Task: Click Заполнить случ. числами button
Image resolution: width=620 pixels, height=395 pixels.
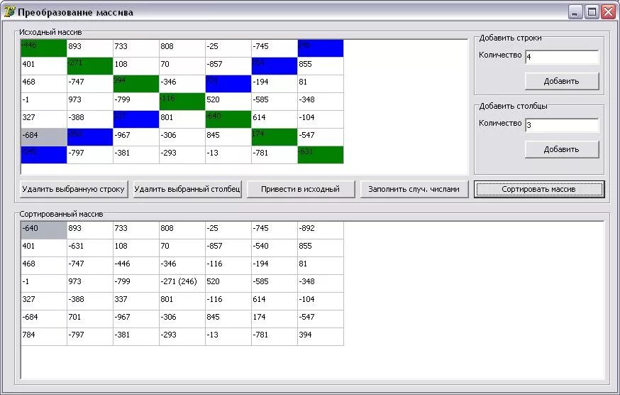Action: coord(414,190)
